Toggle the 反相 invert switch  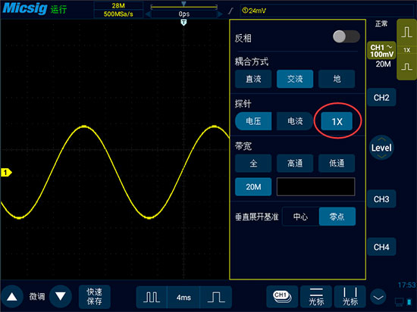coord(346,36)
